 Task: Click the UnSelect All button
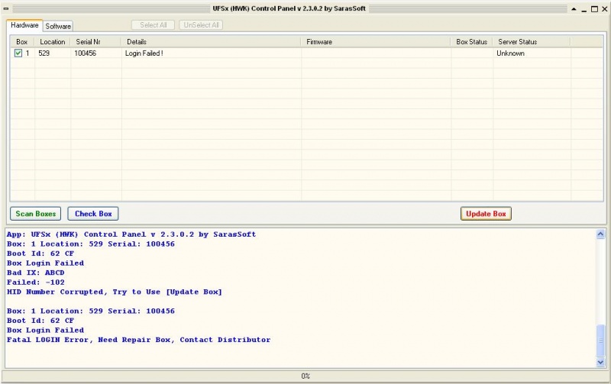click(201, 25)
